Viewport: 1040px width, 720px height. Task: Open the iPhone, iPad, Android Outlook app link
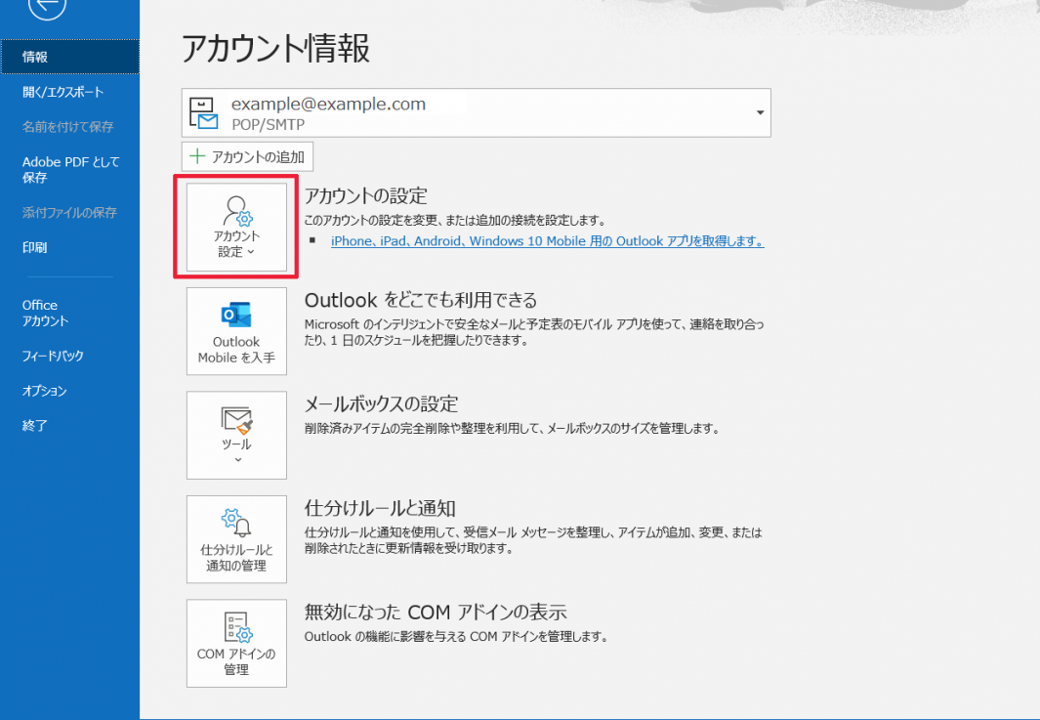click(547, 241)
